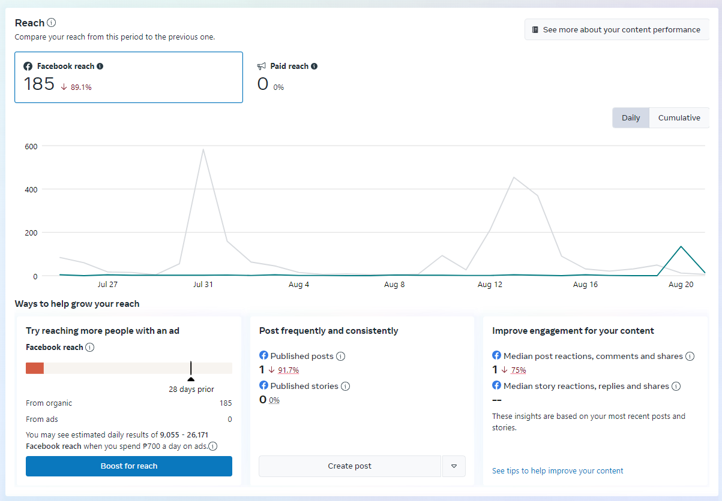Switch chart to Cumulative view

tap(679, 118)
